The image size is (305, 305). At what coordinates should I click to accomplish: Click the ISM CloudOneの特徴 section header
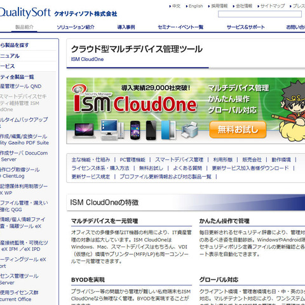pos(104,203)
